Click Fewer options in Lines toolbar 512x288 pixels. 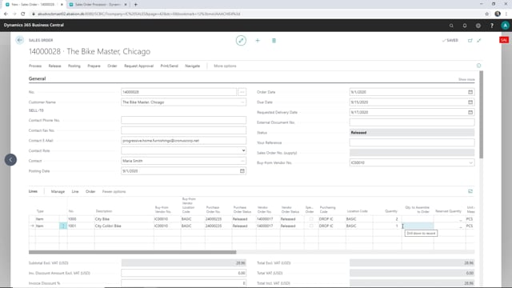114,192
